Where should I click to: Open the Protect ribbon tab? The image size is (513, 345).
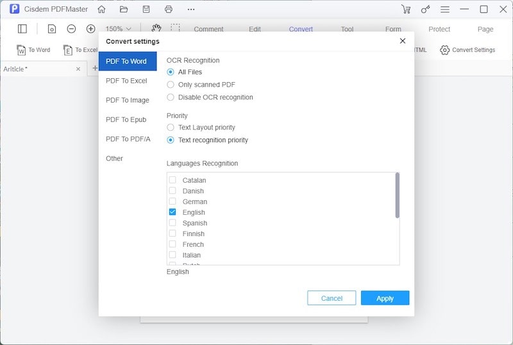tap(439, 29)
